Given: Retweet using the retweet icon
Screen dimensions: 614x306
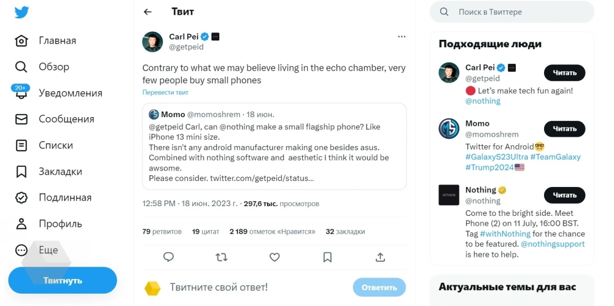Looking at the screenshot, I should (222, 257).
